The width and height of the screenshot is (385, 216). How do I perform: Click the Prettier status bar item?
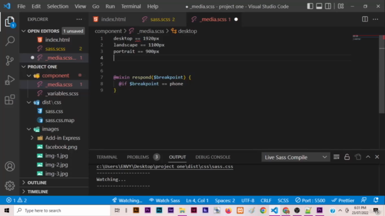pos(343,200)
